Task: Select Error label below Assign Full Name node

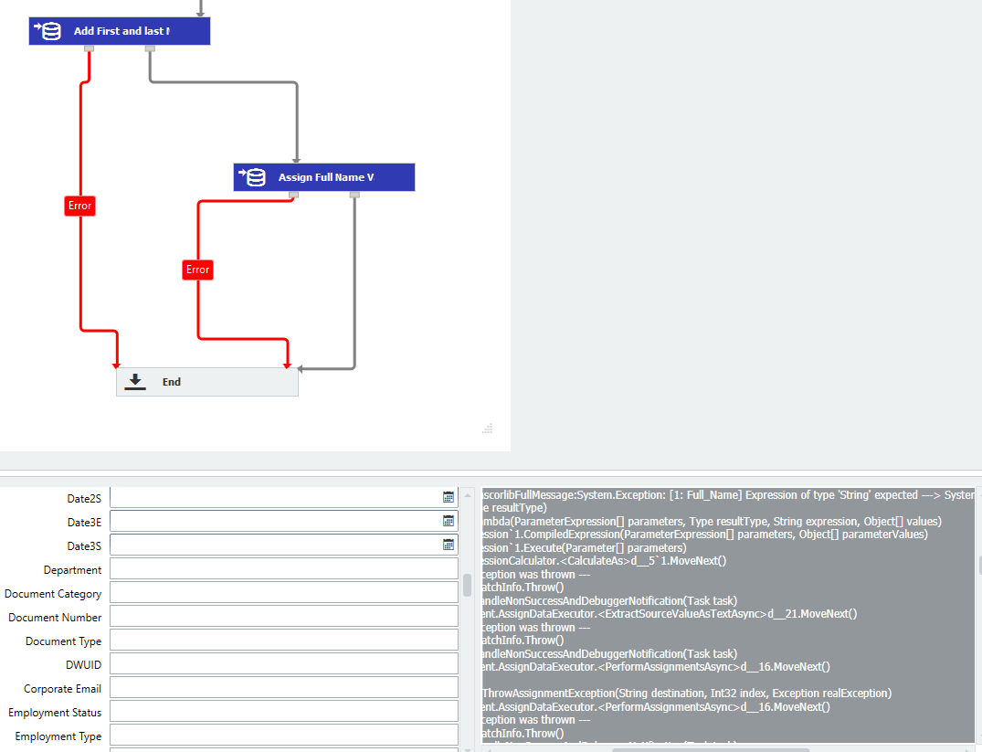Action: point(197,270)
